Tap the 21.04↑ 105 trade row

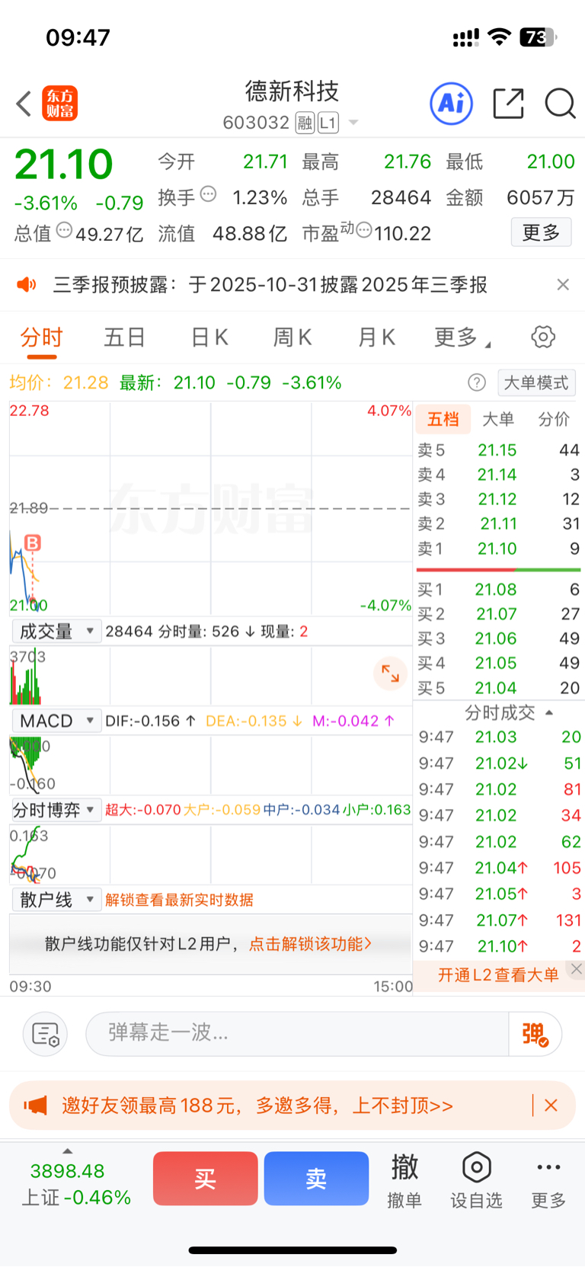pos(500,868)
